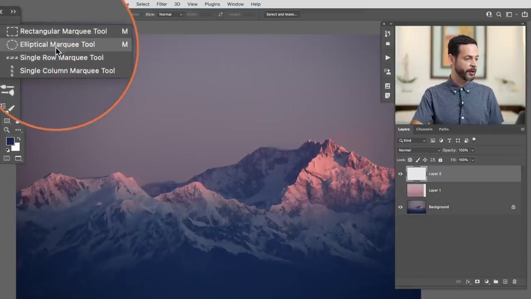Open the Fill slider dropdown arrow
This screenshot has width=531, height=299.
(473, 160)
